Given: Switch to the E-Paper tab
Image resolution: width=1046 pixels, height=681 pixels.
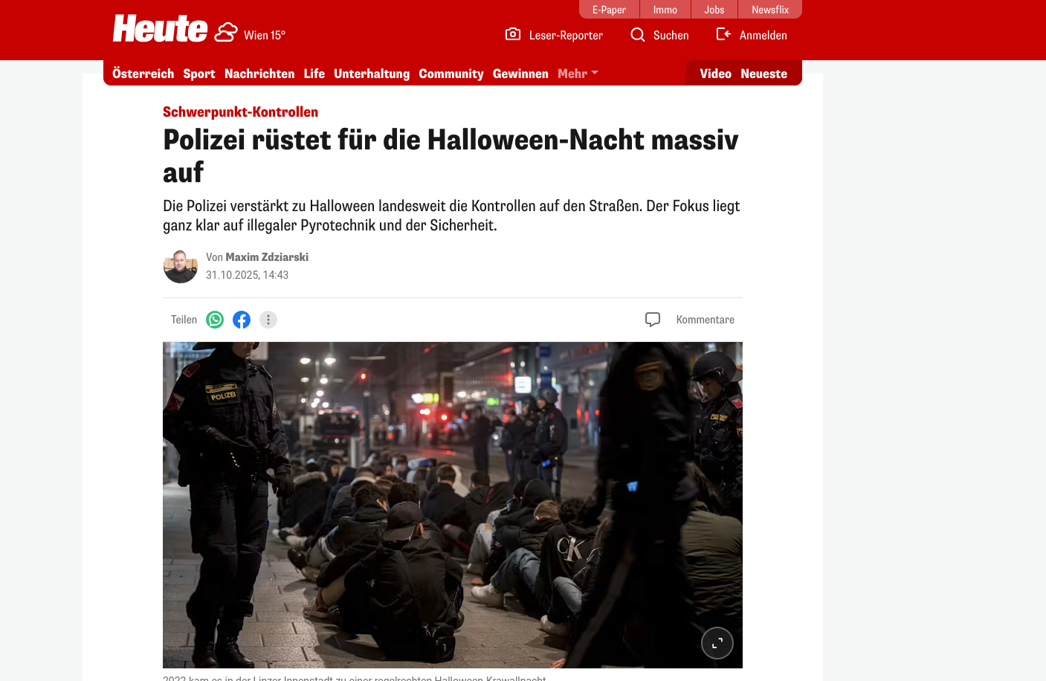Looking at the screenshot, I should click(x=609, y=10).
